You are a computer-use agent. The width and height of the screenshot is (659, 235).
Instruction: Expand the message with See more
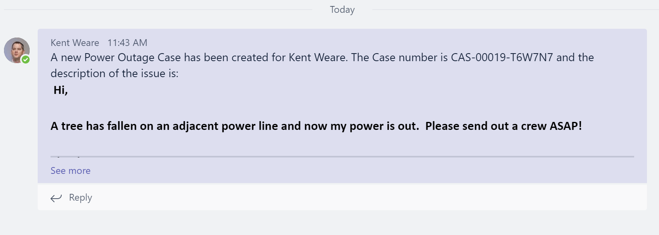click(71, 171)
